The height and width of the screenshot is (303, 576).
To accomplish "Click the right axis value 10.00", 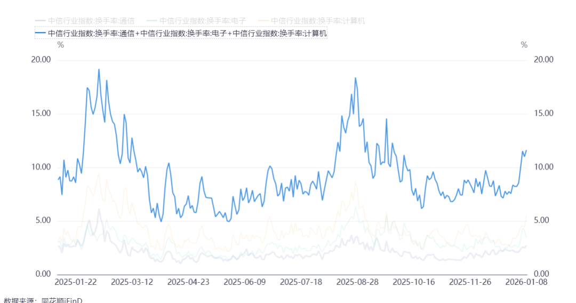I will click(x=543, y=167).
